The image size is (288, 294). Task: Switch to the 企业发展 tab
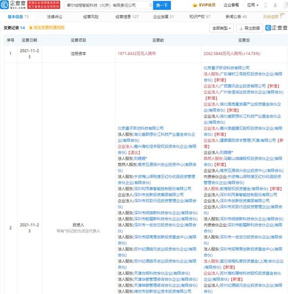click(x=164, y=17)
